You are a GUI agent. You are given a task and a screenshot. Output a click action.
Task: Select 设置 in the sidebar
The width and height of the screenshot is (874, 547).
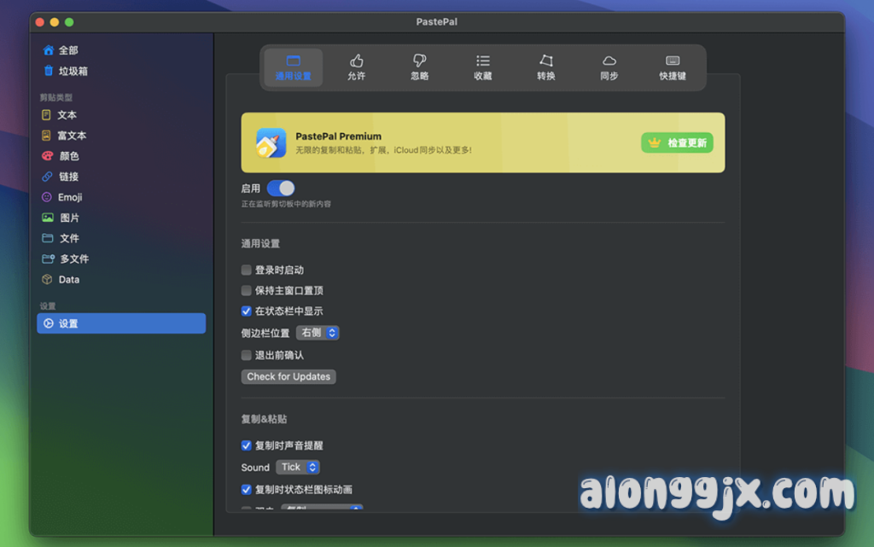(x=121, y=323)
